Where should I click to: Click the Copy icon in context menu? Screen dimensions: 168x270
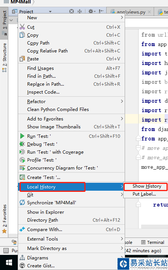(22, 35)
